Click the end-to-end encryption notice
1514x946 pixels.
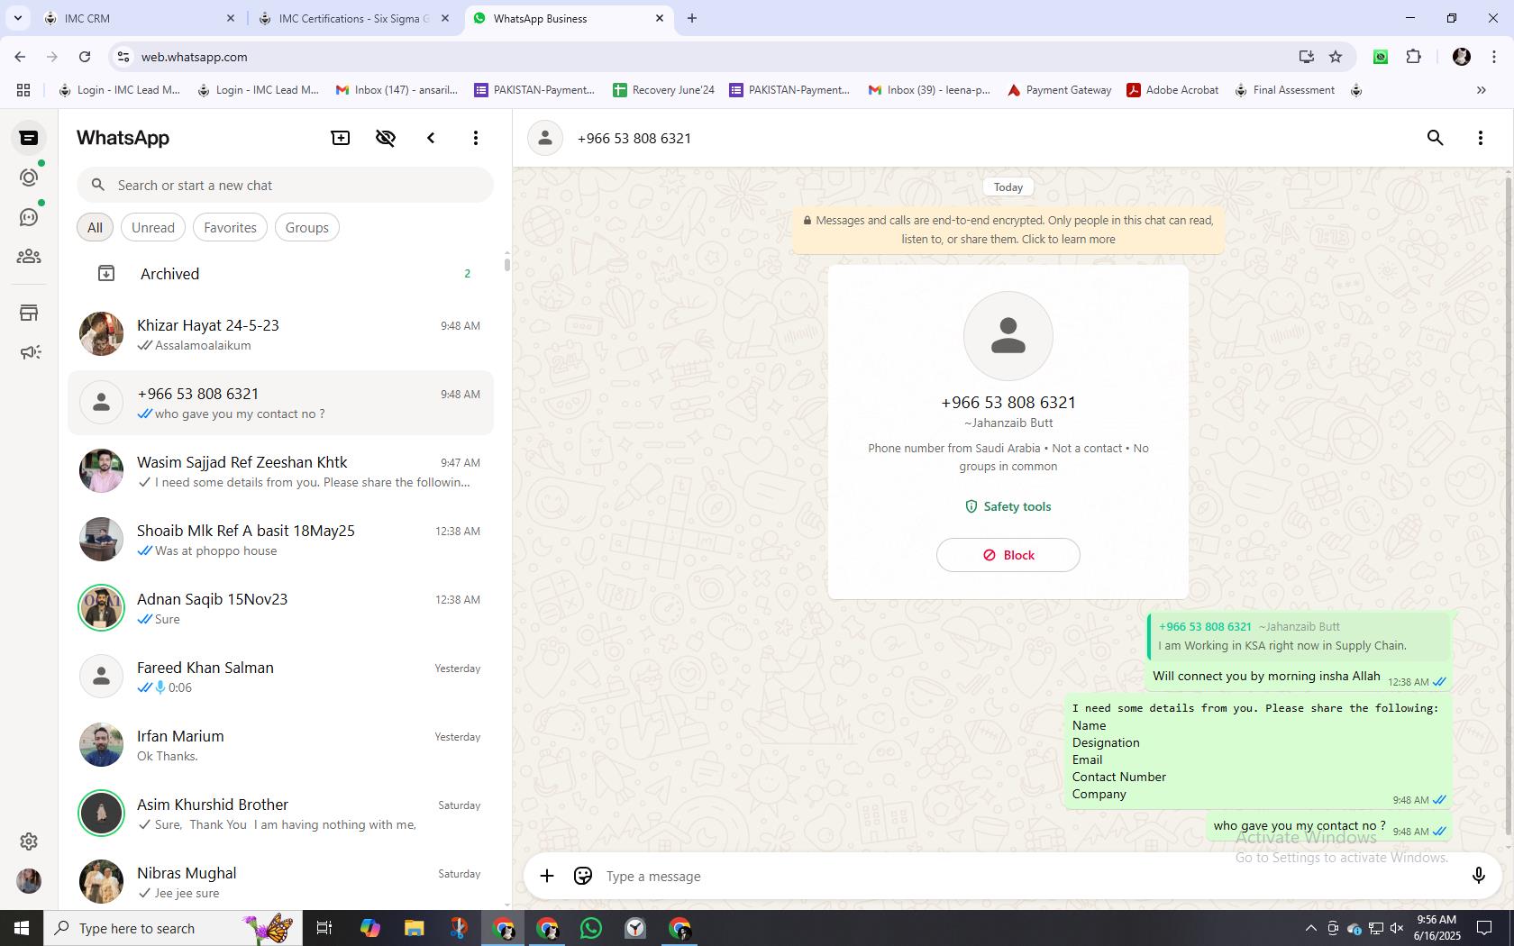pyautogui.click(x=1008, y=230)
